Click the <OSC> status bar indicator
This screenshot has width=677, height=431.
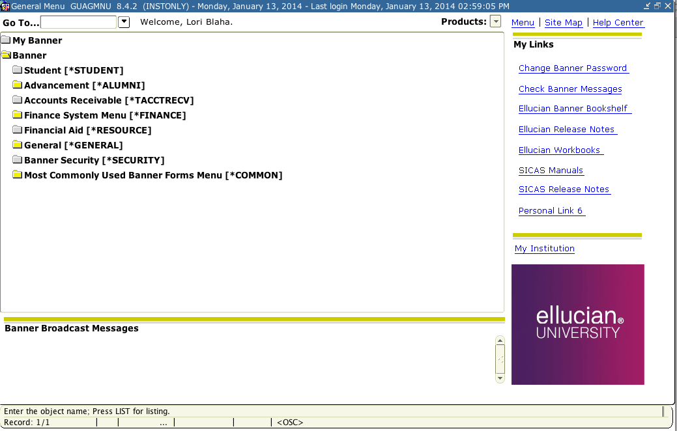(290, 423)
